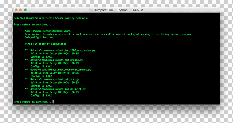The width and height of the screenshot is (233, 123).
Task: Click the blinking terminal cursor block
Action: coord(53,102)
